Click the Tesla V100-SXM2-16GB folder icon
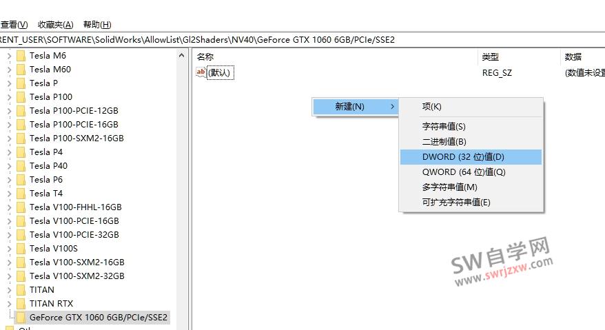The height and width of the screenshot is (330, 605). 21,262
